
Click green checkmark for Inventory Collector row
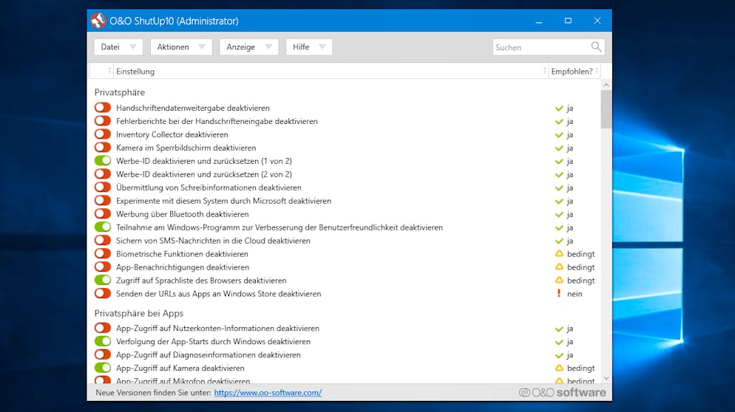[x=559, y=135]
